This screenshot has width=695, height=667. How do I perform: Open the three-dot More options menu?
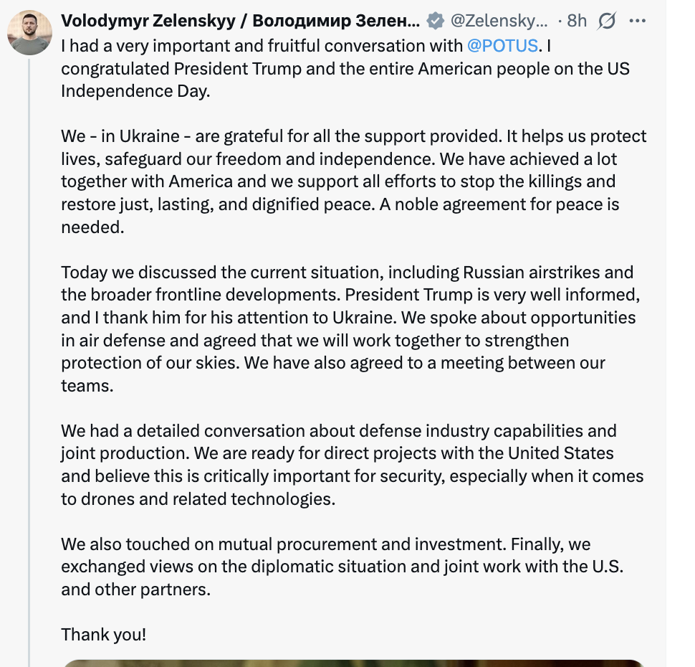pos(637,22)
